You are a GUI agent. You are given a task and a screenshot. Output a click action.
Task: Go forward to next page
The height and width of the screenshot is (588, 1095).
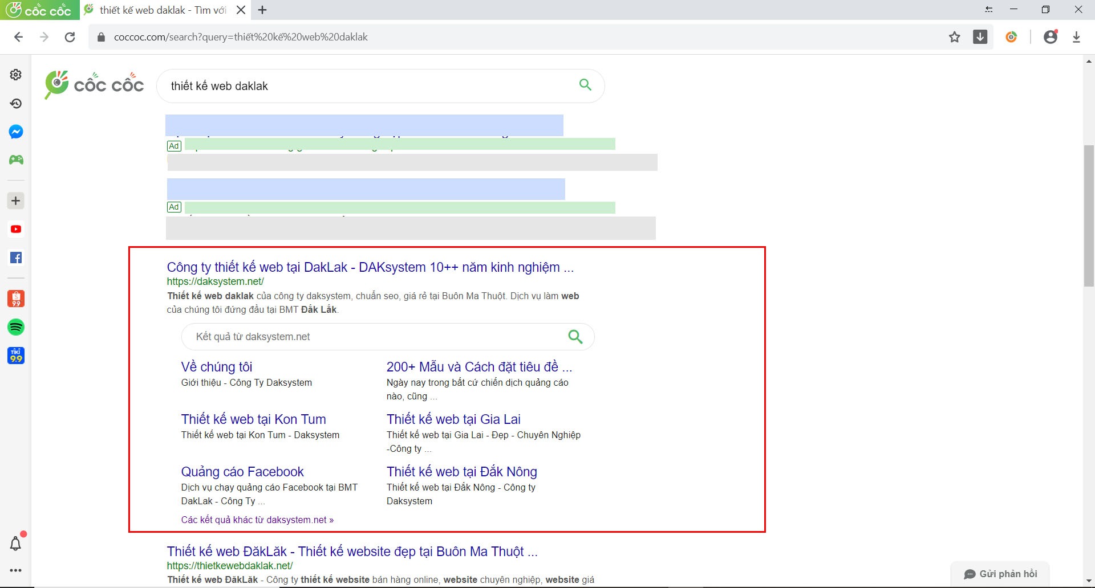tap(44, 37)
